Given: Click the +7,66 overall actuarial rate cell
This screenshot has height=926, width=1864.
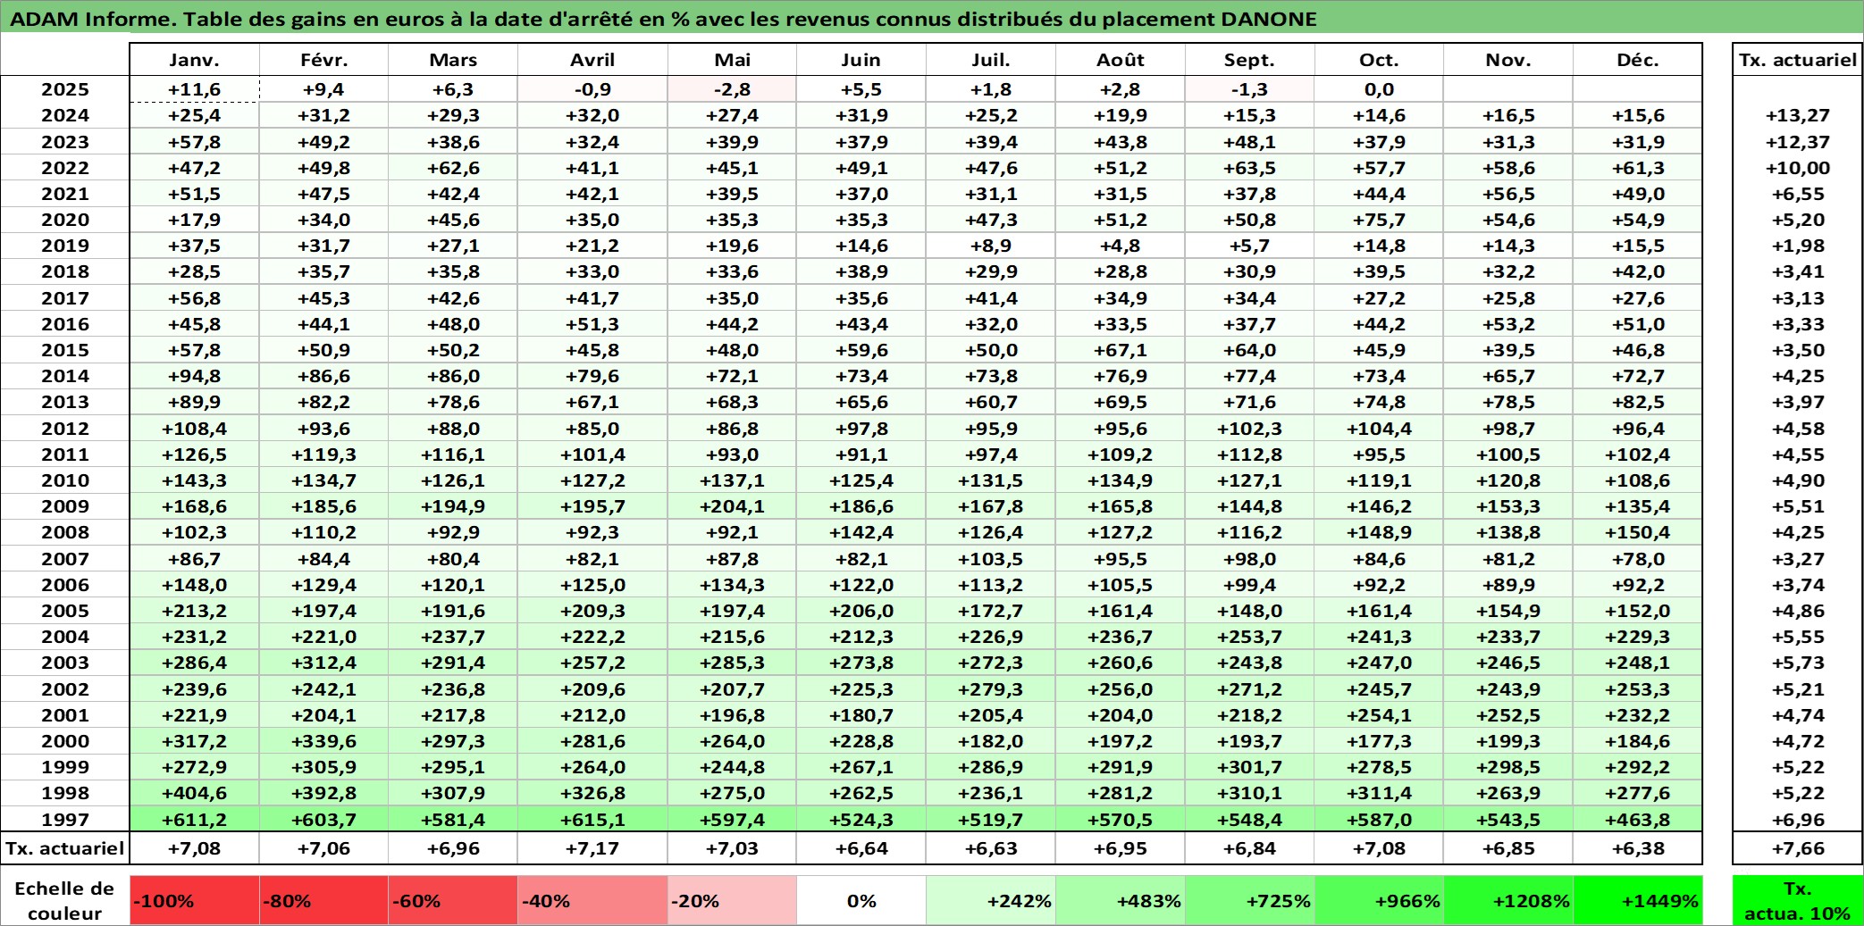Looking at the screenshot, I should [1798, 848].
